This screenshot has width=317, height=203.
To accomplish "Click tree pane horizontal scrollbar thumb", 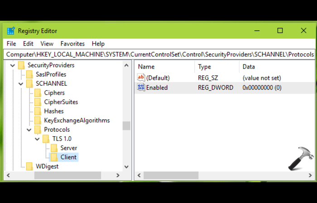I will (67, 175).
